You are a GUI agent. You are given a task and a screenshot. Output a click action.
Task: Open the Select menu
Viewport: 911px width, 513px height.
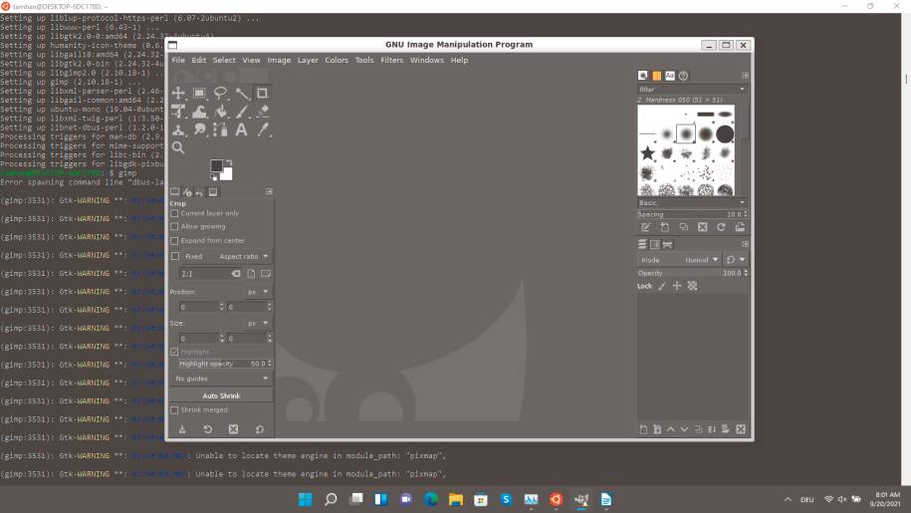click(224, 60)
